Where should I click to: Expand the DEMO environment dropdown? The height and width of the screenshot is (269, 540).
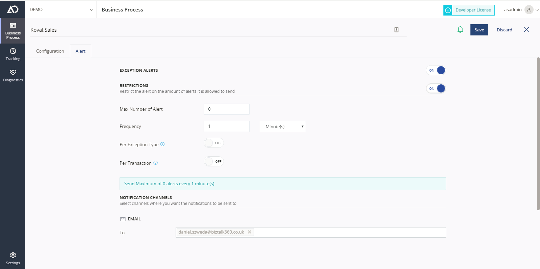point(61,9)
